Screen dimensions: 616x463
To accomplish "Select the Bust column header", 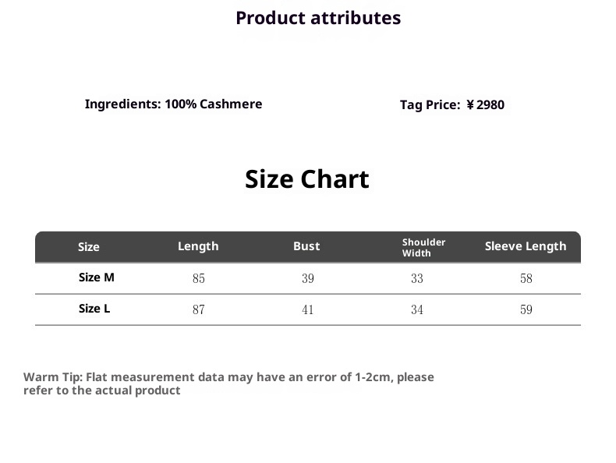I will (x=306, y=246).
